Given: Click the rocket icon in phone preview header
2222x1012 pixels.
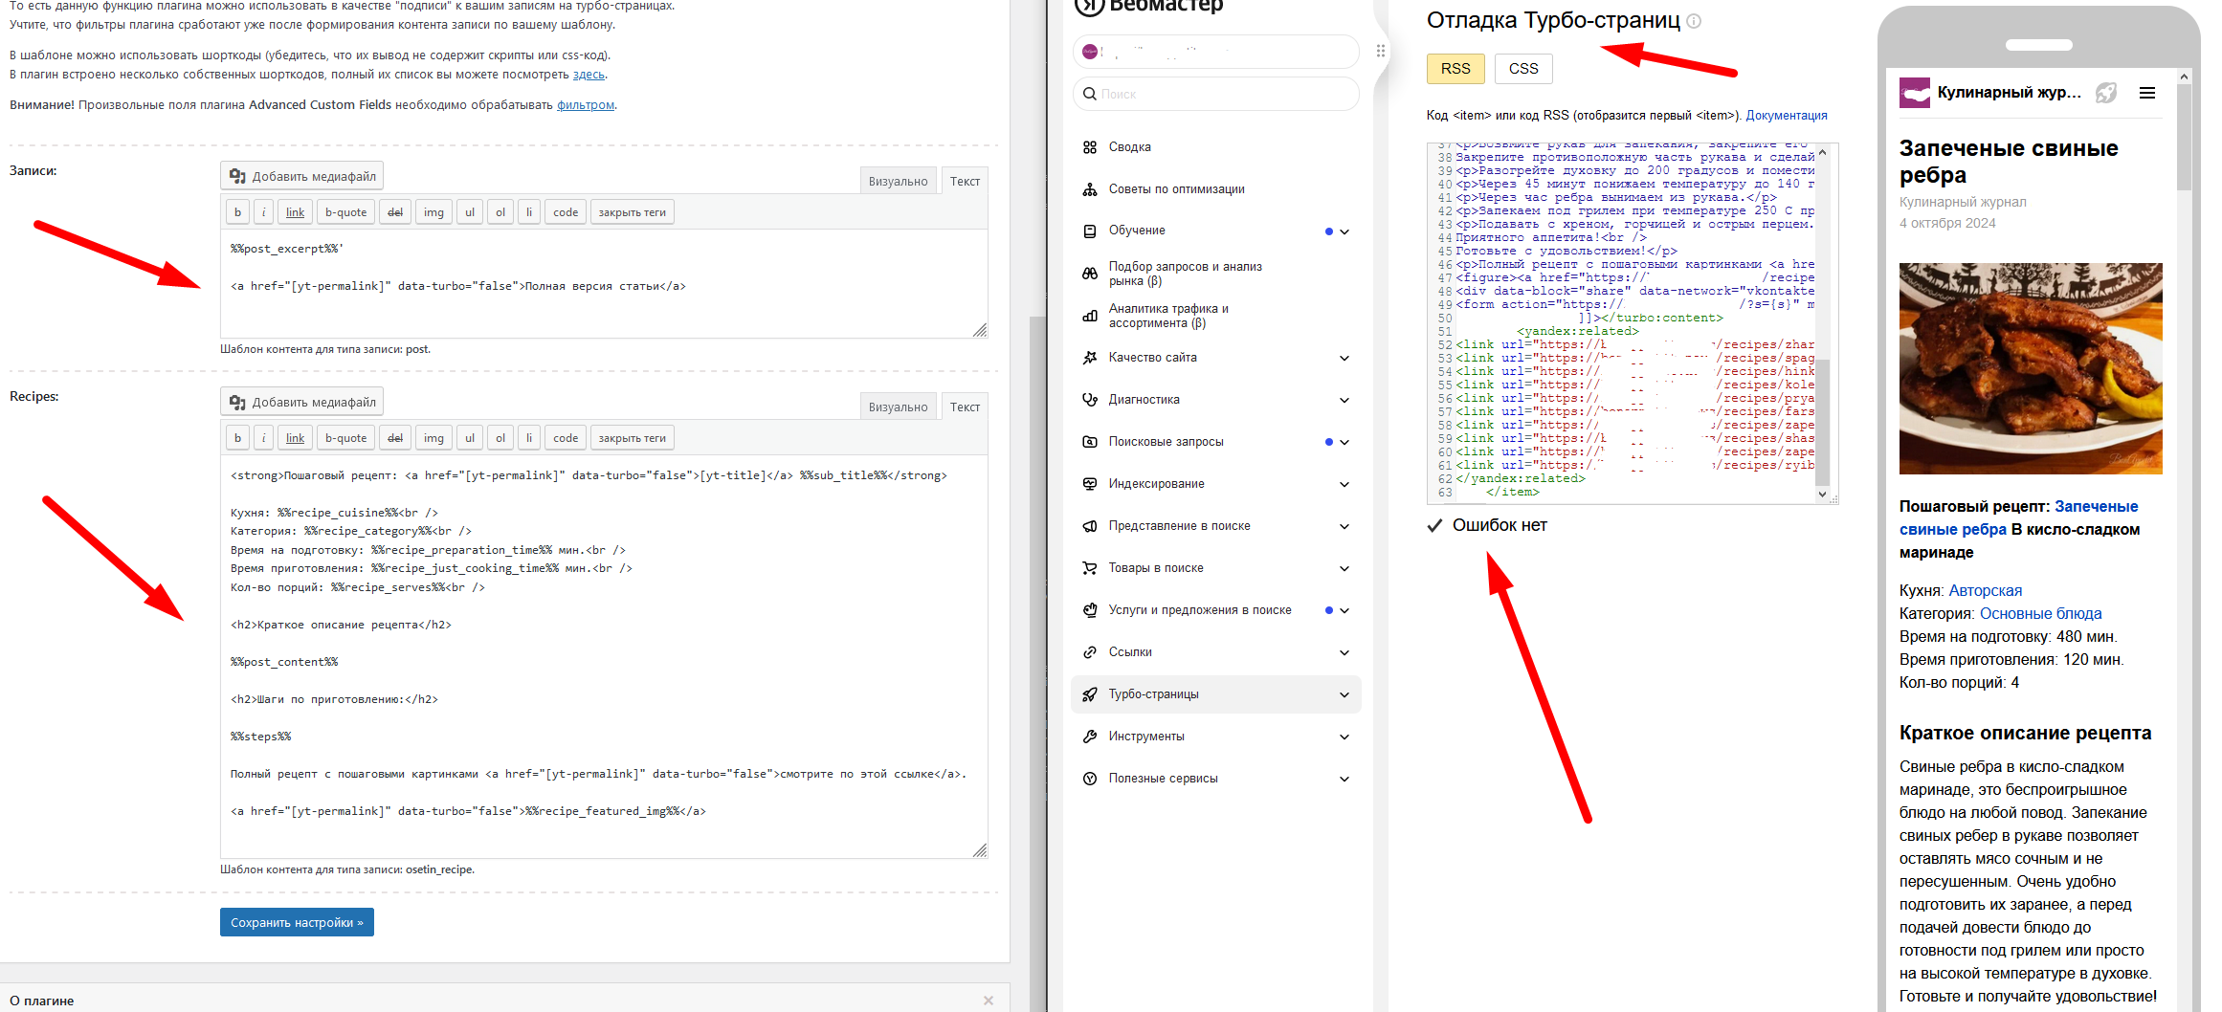Looking at the screenshot, I should [x=2105, y=93].
